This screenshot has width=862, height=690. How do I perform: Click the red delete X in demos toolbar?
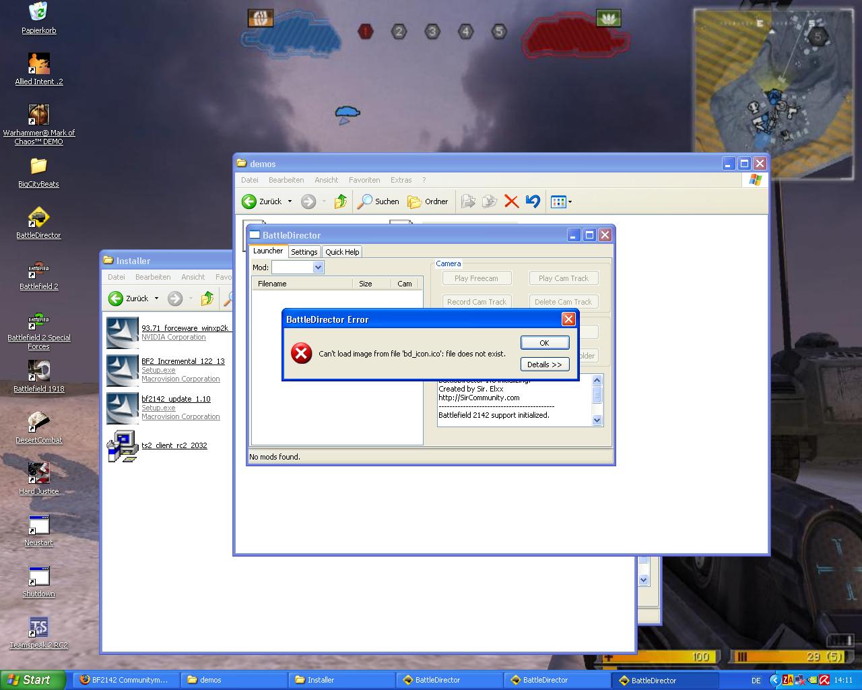(511, 201)
